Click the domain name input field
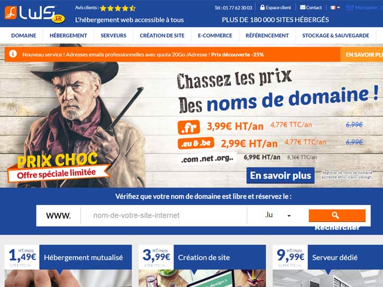383x287 pixels. tap(163, 215)
